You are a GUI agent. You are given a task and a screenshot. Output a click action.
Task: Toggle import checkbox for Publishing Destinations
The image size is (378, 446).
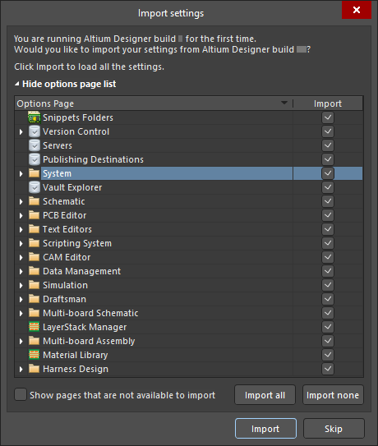coord(328,159)
